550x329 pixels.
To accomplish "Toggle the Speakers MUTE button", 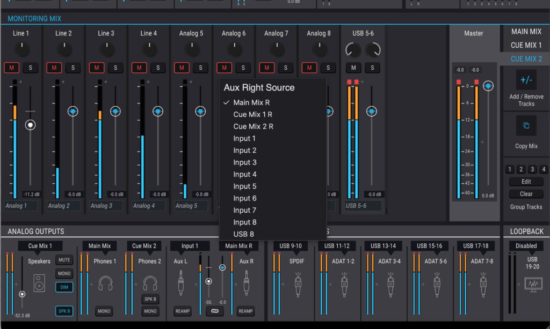I will pyautogui.click(x=64, y=260).
